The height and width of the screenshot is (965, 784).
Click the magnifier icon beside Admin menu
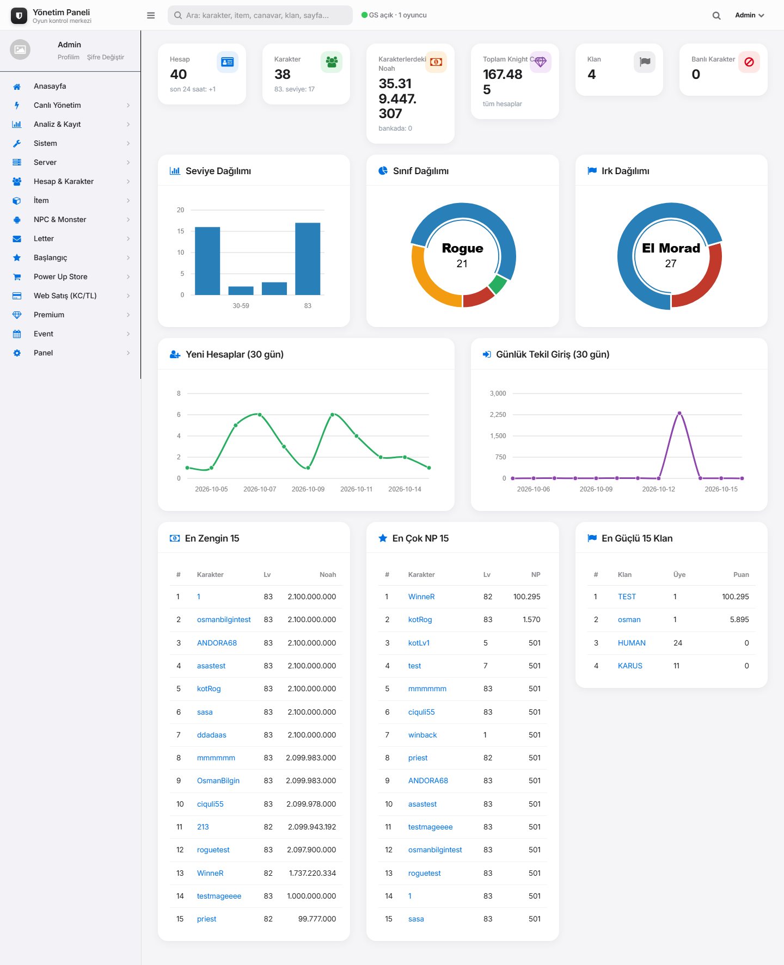(x=716, y=16)
